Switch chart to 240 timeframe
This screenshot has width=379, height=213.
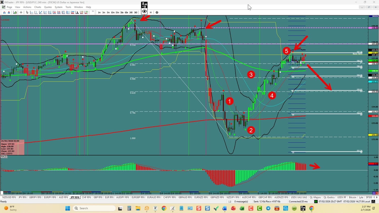click(x=131, y=12)
